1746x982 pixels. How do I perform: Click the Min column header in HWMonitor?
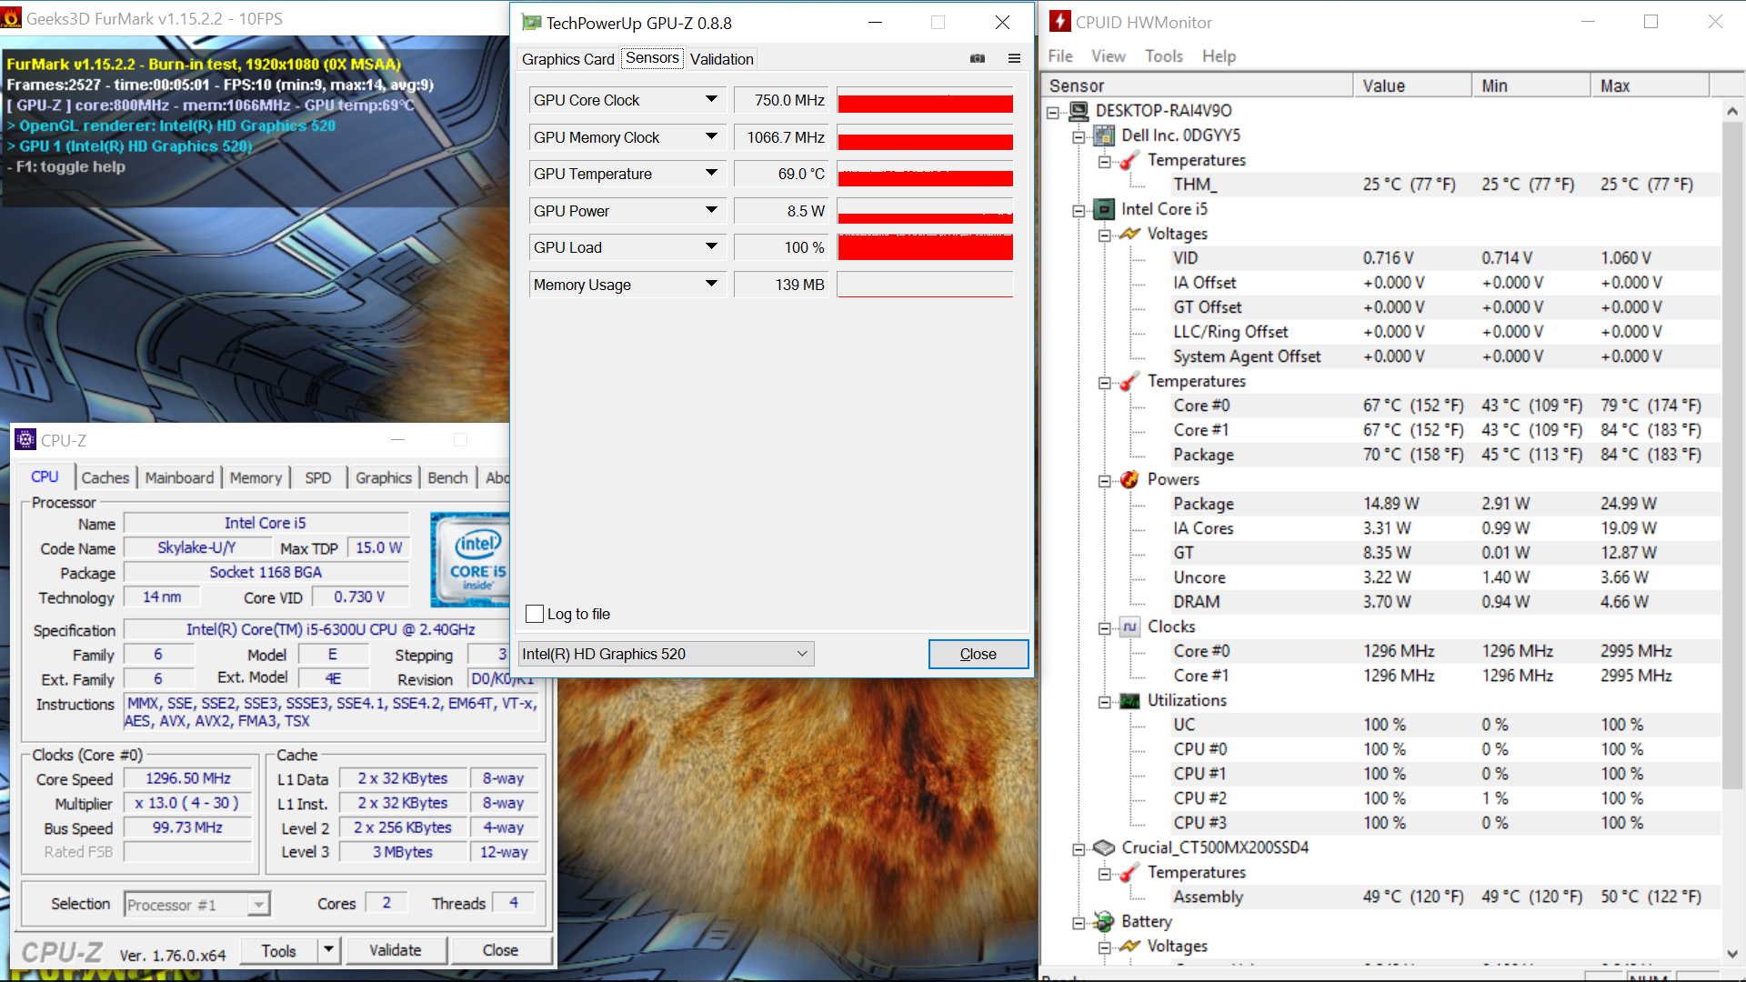coord(1531,85)
